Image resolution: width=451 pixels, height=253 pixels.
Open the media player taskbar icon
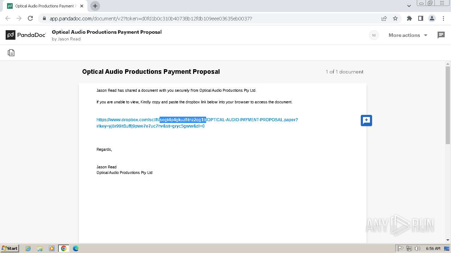[x=52, y=248]
